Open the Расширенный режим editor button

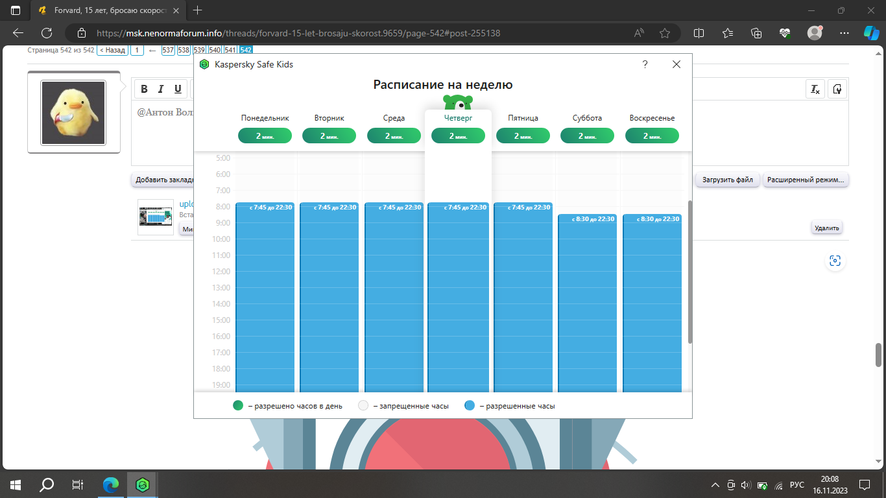point(806,180)
